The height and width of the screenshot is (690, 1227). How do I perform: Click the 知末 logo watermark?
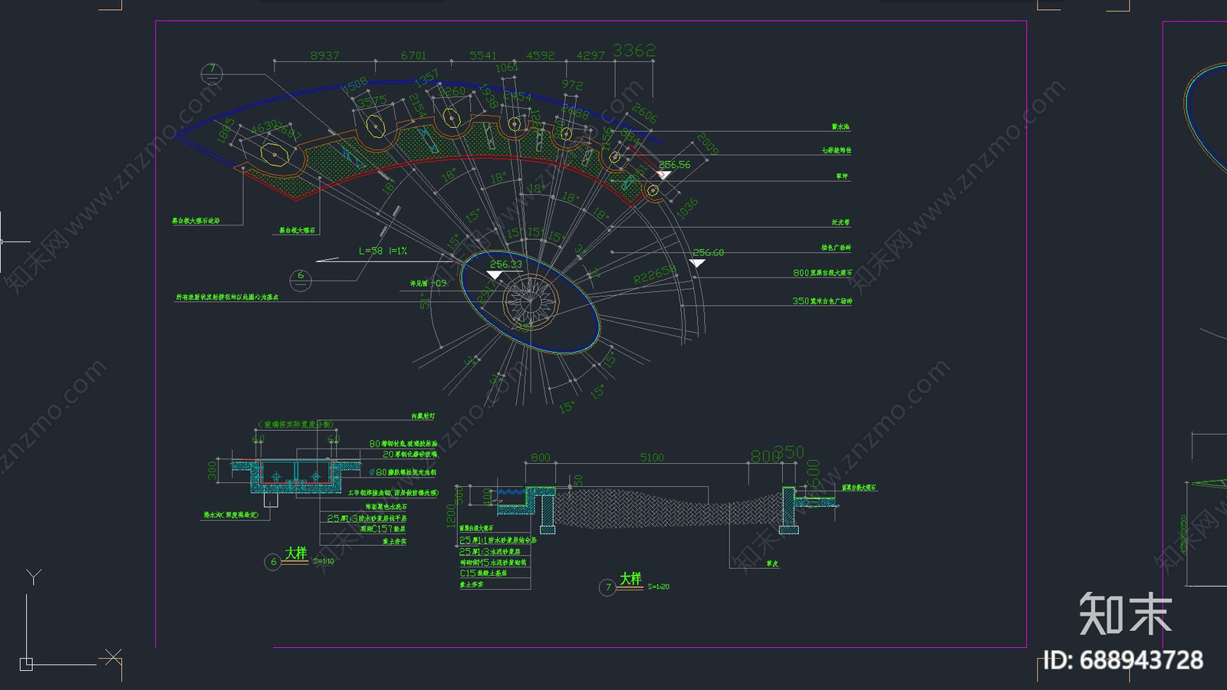click(x=1125, y=614)
